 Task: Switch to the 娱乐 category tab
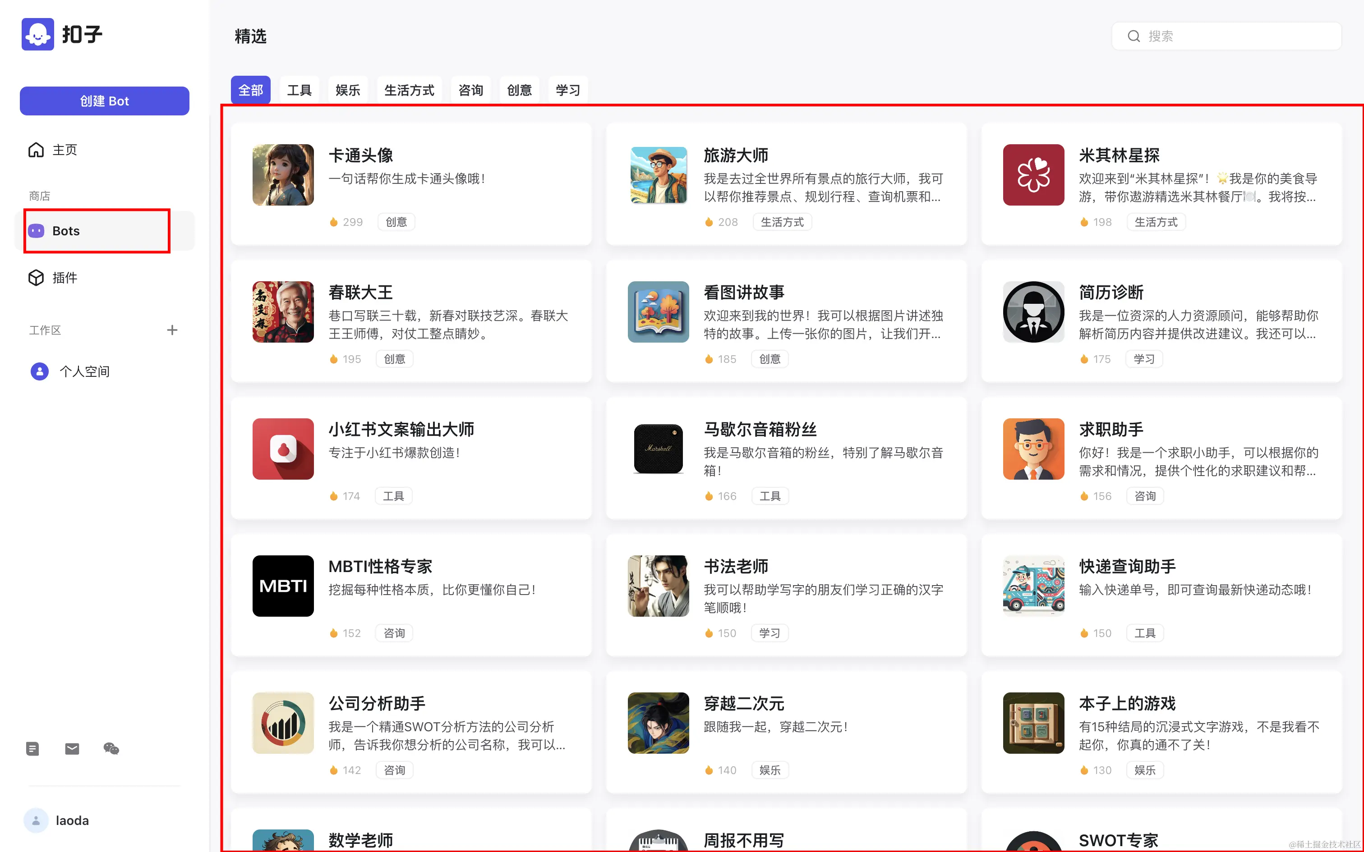click(348, 90)
